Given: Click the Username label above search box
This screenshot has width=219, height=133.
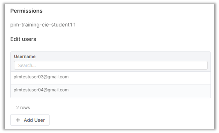Looking at the screenshot, I should (25, 57).
